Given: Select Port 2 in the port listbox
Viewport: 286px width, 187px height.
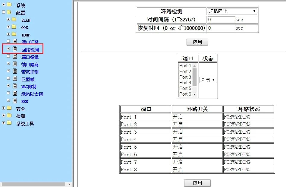Looking at the screenshot, I should point(185,71).
